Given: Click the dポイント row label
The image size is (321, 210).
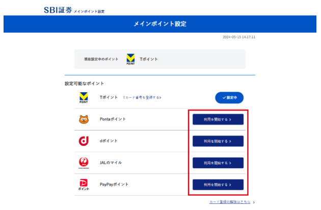Looking at the screenshot, I should click(109, 141).
